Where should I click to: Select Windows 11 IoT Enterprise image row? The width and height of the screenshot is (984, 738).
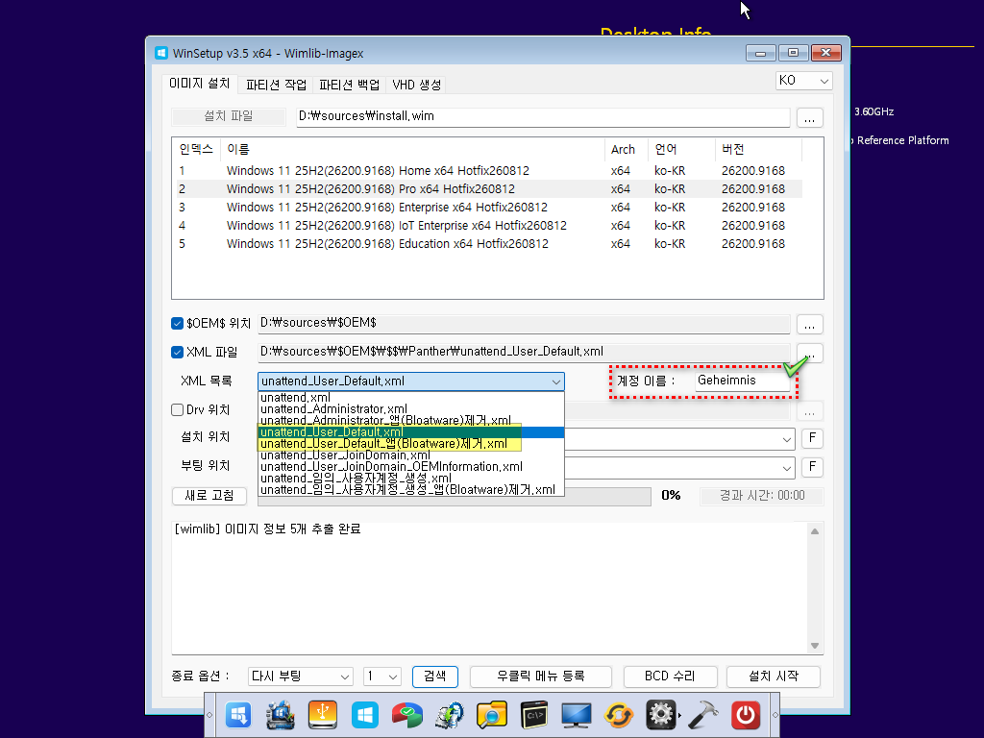[489, 225]
